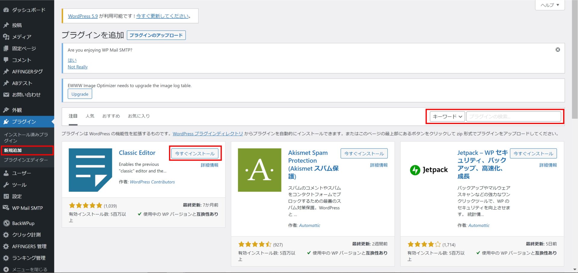Open 詳細情報 for Akismet

point(379,165)
